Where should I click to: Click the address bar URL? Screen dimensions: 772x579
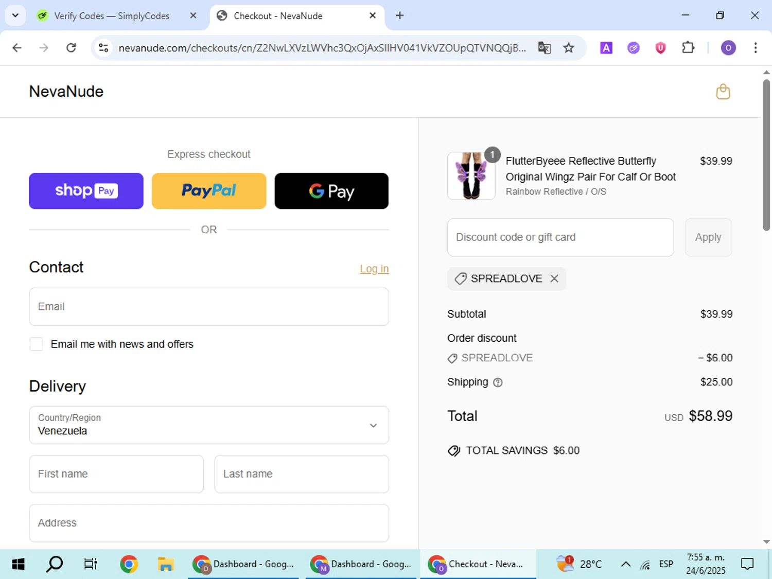(x=322, y=48)
